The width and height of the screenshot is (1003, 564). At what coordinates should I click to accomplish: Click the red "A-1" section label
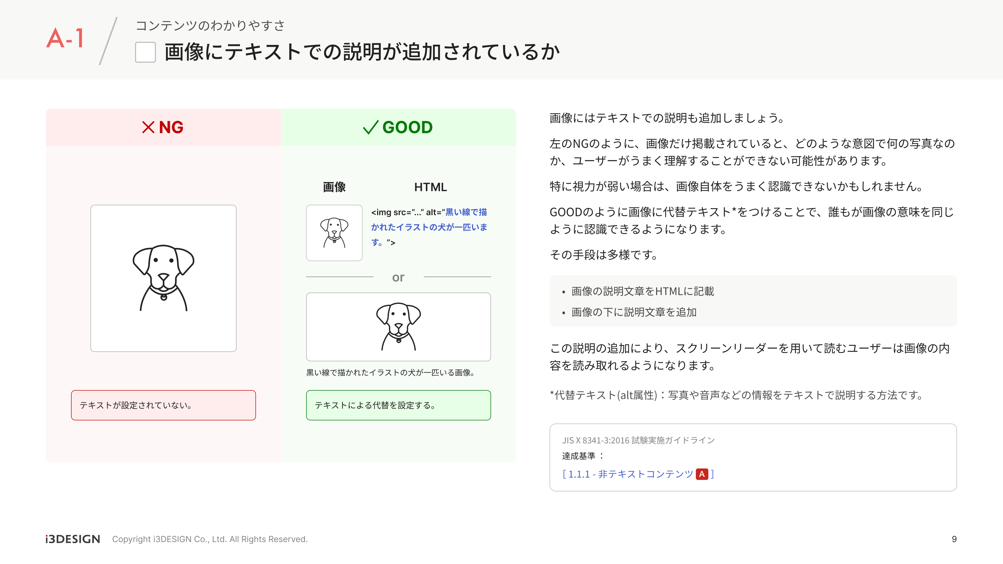pyautogui.click(x=65, y=39)
